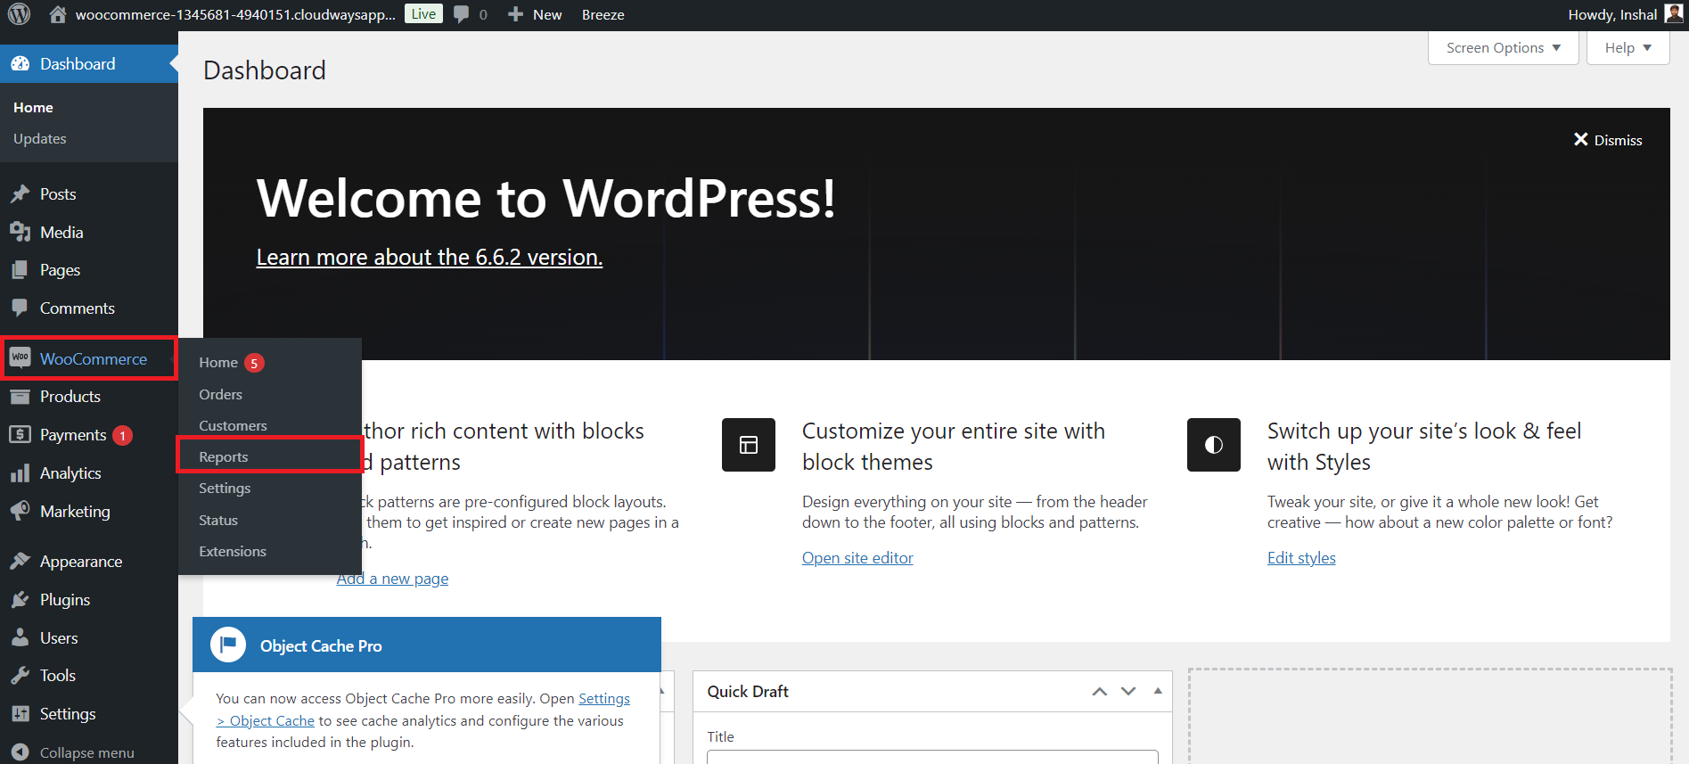Screen dimensions: 1689x764
Task: Click the red 5 badge next to WooCommerce Home
Action: pyautogui.click(x=254, y=363)
